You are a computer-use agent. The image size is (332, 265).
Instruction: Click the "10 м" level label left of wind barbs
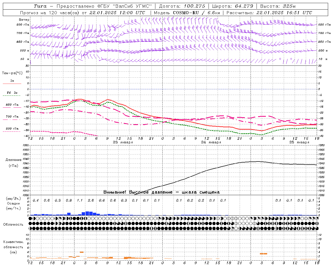(25, 59)
